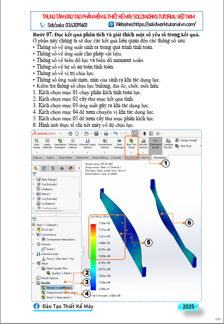Open FeatureManager Design Tree tab
224x324 pixels.
coord(35,168)
